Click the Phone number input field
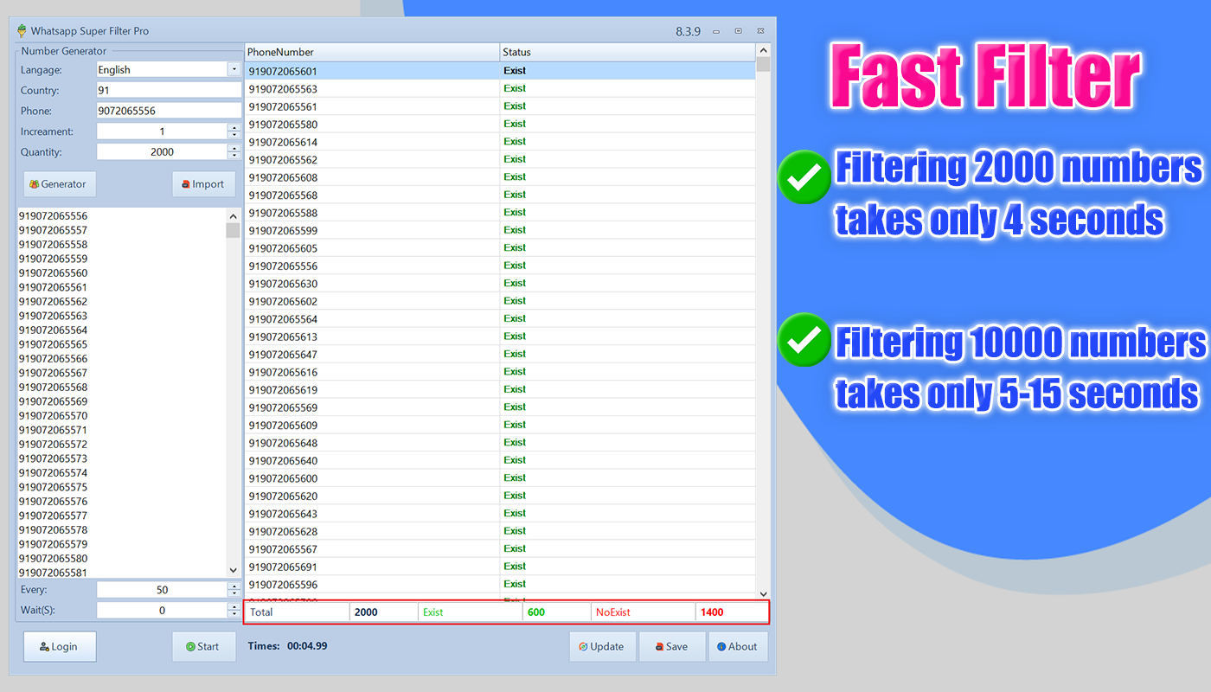 click(x=169, y=111)
